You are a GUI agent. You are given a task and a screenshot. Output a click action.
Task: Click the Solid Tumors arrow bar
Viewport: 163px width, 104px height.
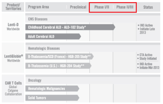(x=52, y=98)
